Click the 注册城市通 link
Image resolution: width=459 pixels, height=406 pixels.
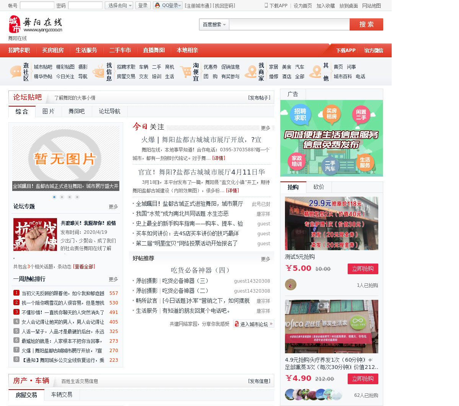[198, 6]
